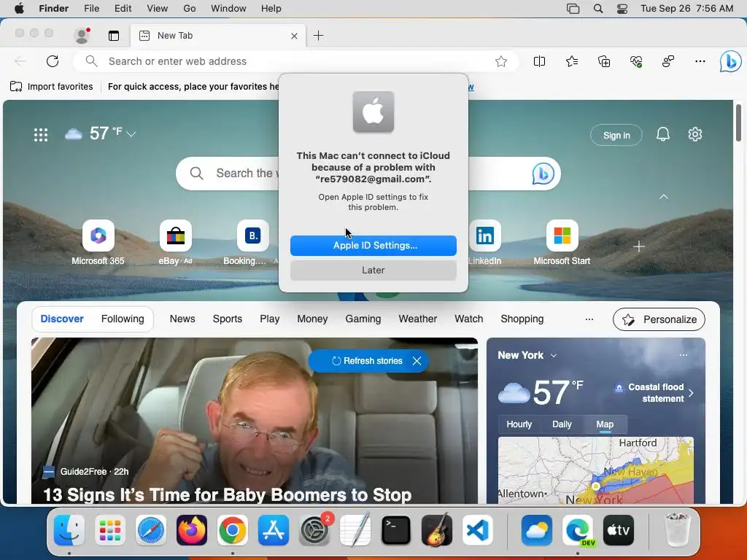Viewport: 747px width, 560px height.
Task: Open notifications bell icon
Action: (662, 134)
